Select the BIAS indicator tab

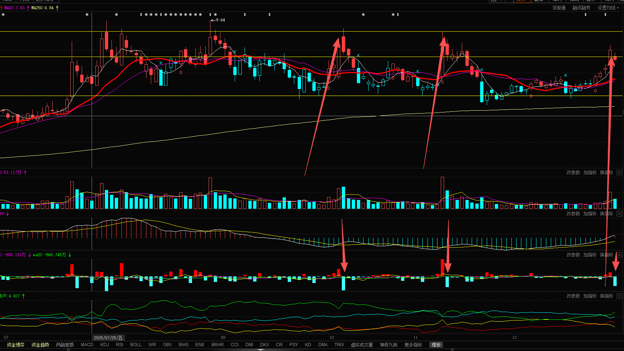184,345
